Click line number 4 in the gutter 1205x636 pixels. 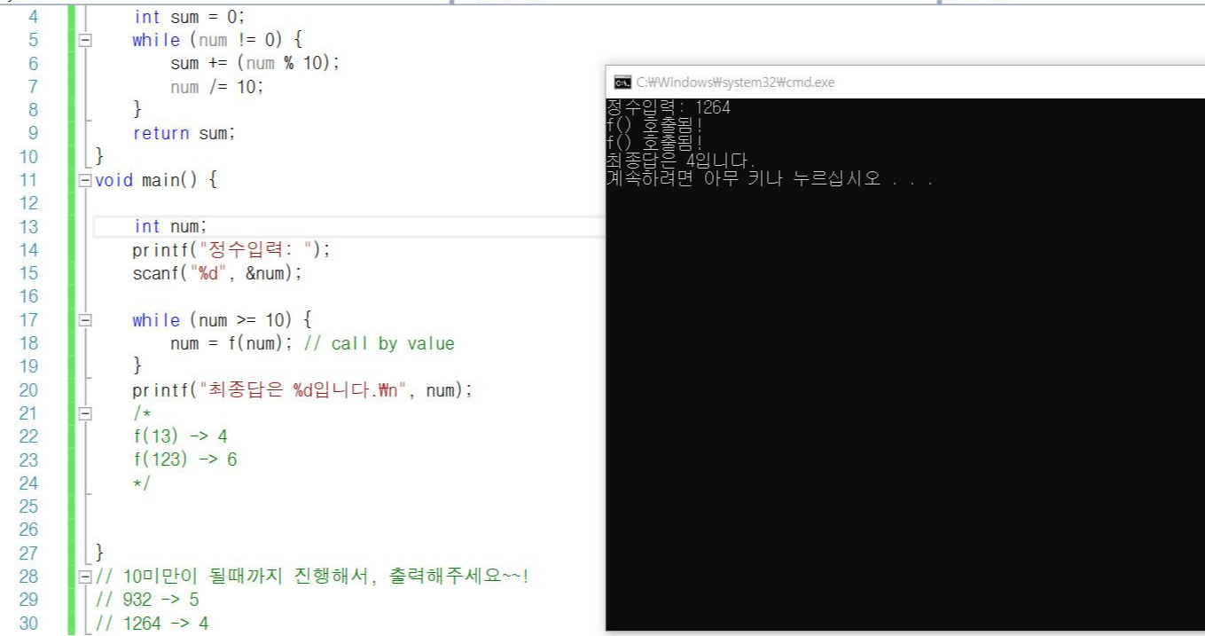click(34, 17)
